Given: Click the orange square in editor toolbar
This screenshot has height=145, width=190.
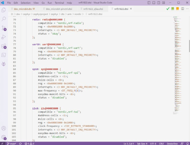Looking at the screenshot, I should (177, 9).
